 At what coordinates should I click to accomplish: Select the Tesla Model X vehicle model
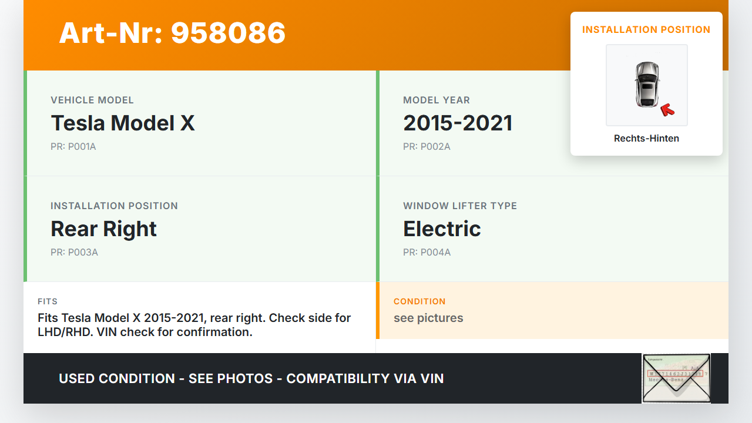tap(123, 123)
